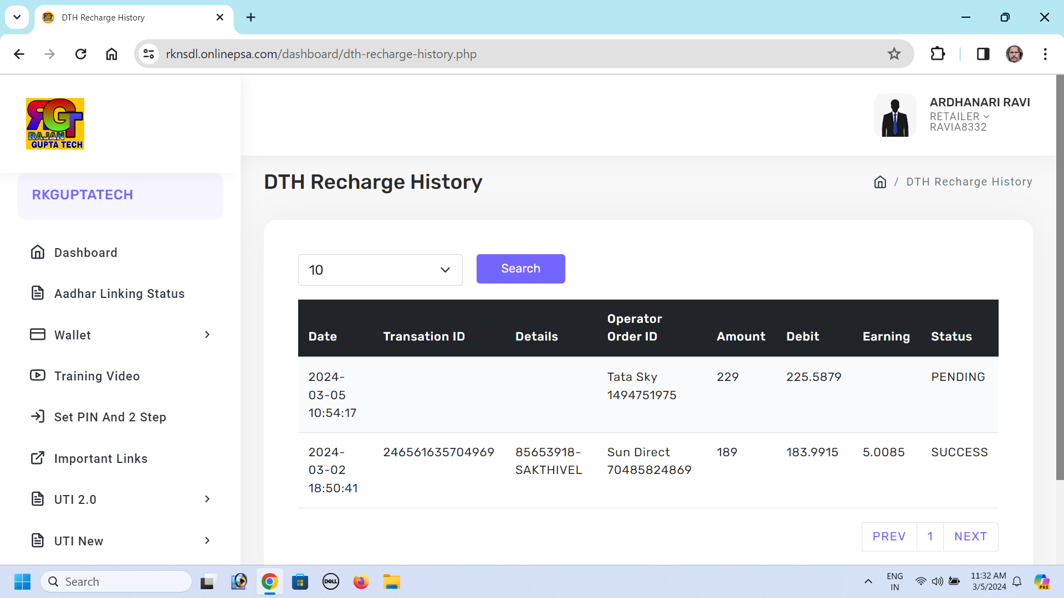Image resolution: width=1064 pixels, height=598 pixels.
Task: Click the Rajan Gupta Tech logo
Action: pyautogui.click(x=55, y=123)
